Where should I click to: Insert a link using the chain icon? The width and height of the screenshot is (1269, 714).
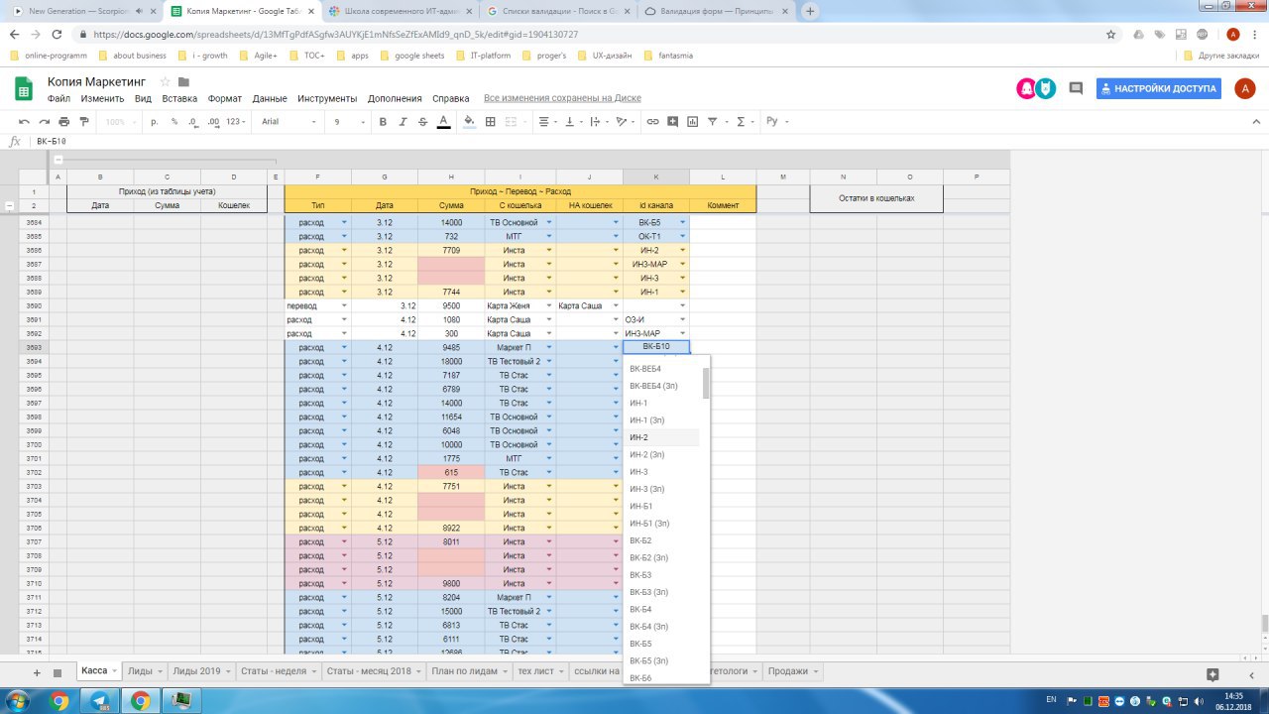click(652, 121)
